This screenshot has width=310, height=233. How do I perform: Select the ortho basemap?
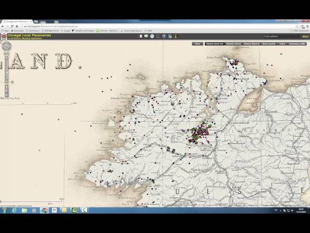click(282, 44)
